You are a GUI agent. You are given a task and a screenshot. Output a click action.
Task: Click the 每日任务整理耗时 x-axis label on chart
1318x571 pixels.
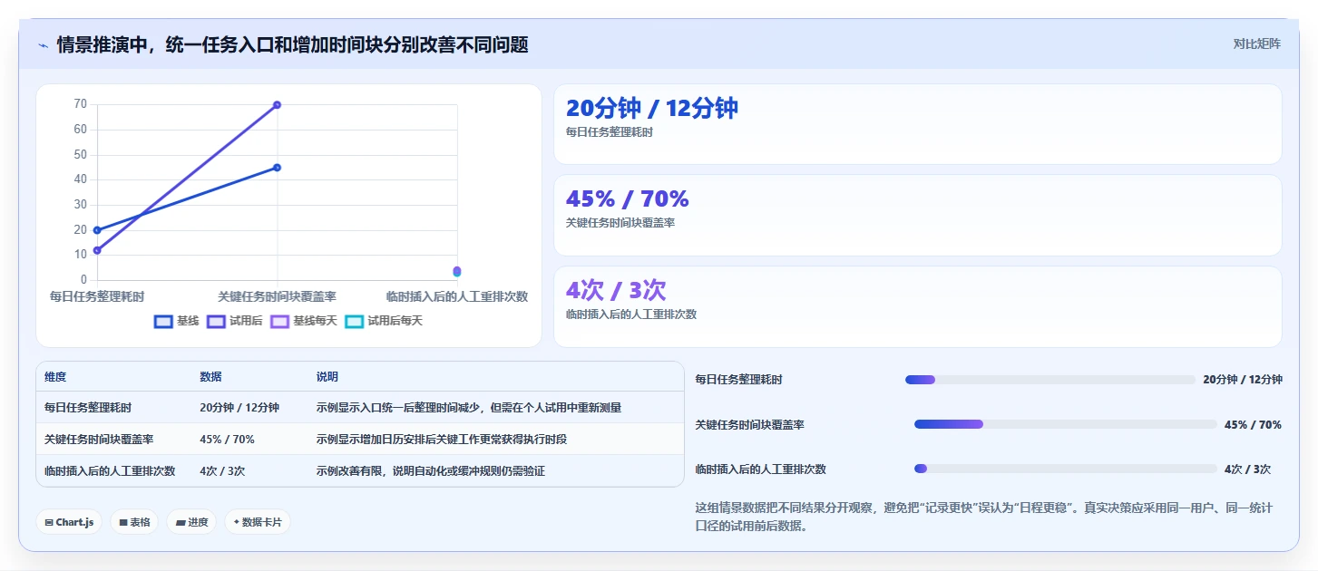[97, 296]
